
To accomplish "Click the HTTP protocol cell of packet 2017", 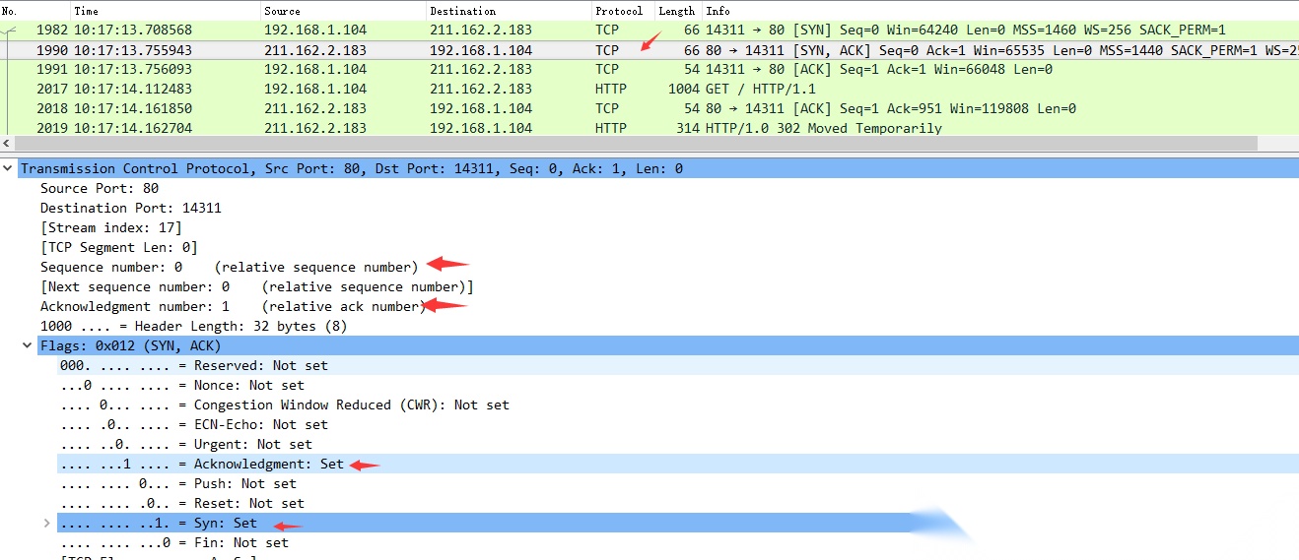I will tap(610, 89).
